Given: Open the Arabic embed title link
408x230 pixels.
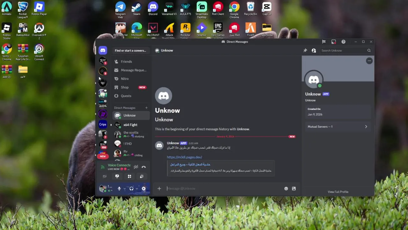Looking at the screenshot, I should tap(190, 165).
